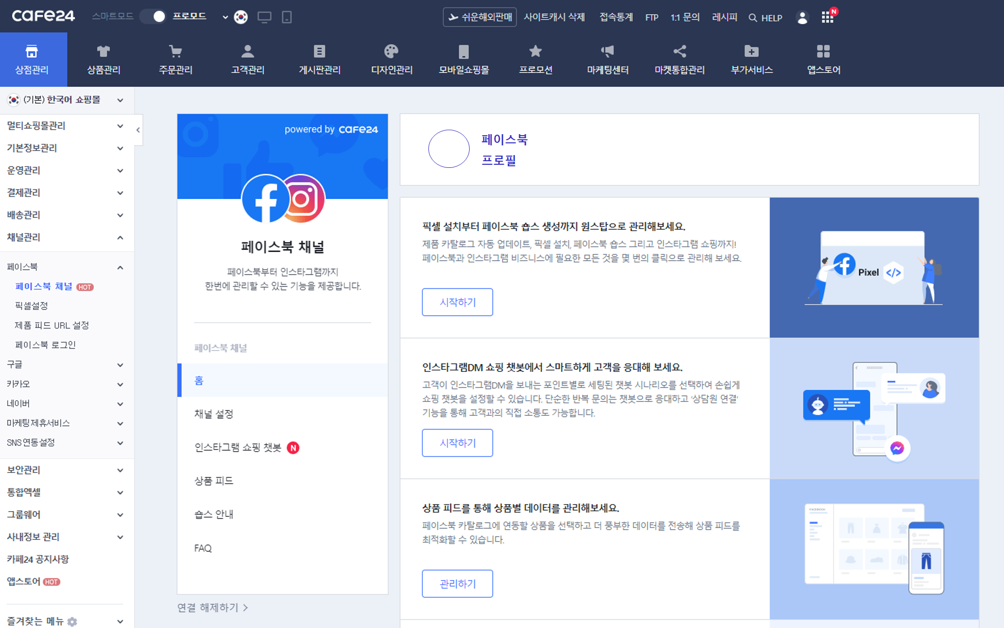Expand 그룹웨어 menu
The height and width of the screenshot is (628, 1004).
66,514
